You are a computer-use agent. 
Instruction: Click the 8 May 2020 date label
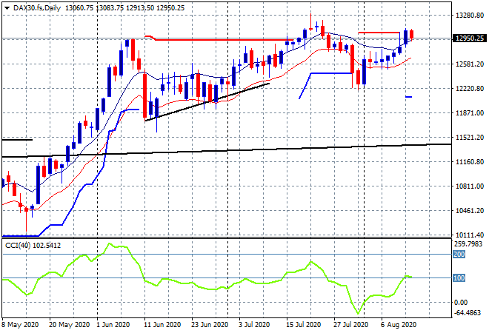tap(20, 325)
